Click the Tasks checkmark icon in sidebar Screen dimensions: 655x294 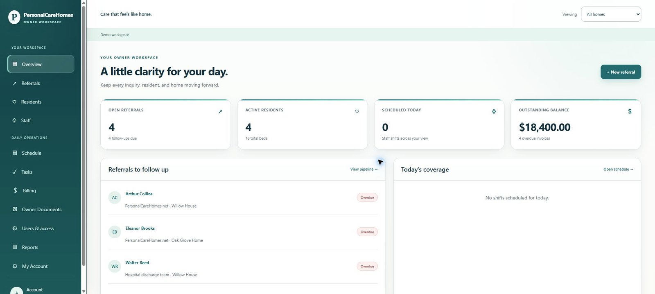(15, 172)
